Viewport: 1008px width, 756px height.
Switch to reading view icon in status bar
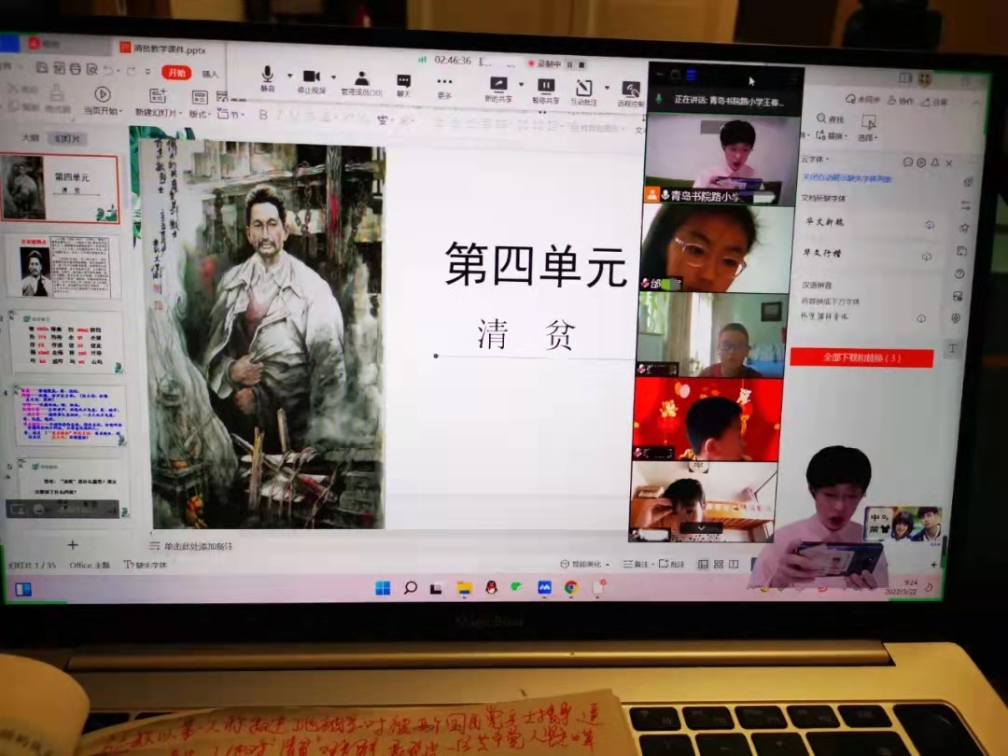[735, 564]
